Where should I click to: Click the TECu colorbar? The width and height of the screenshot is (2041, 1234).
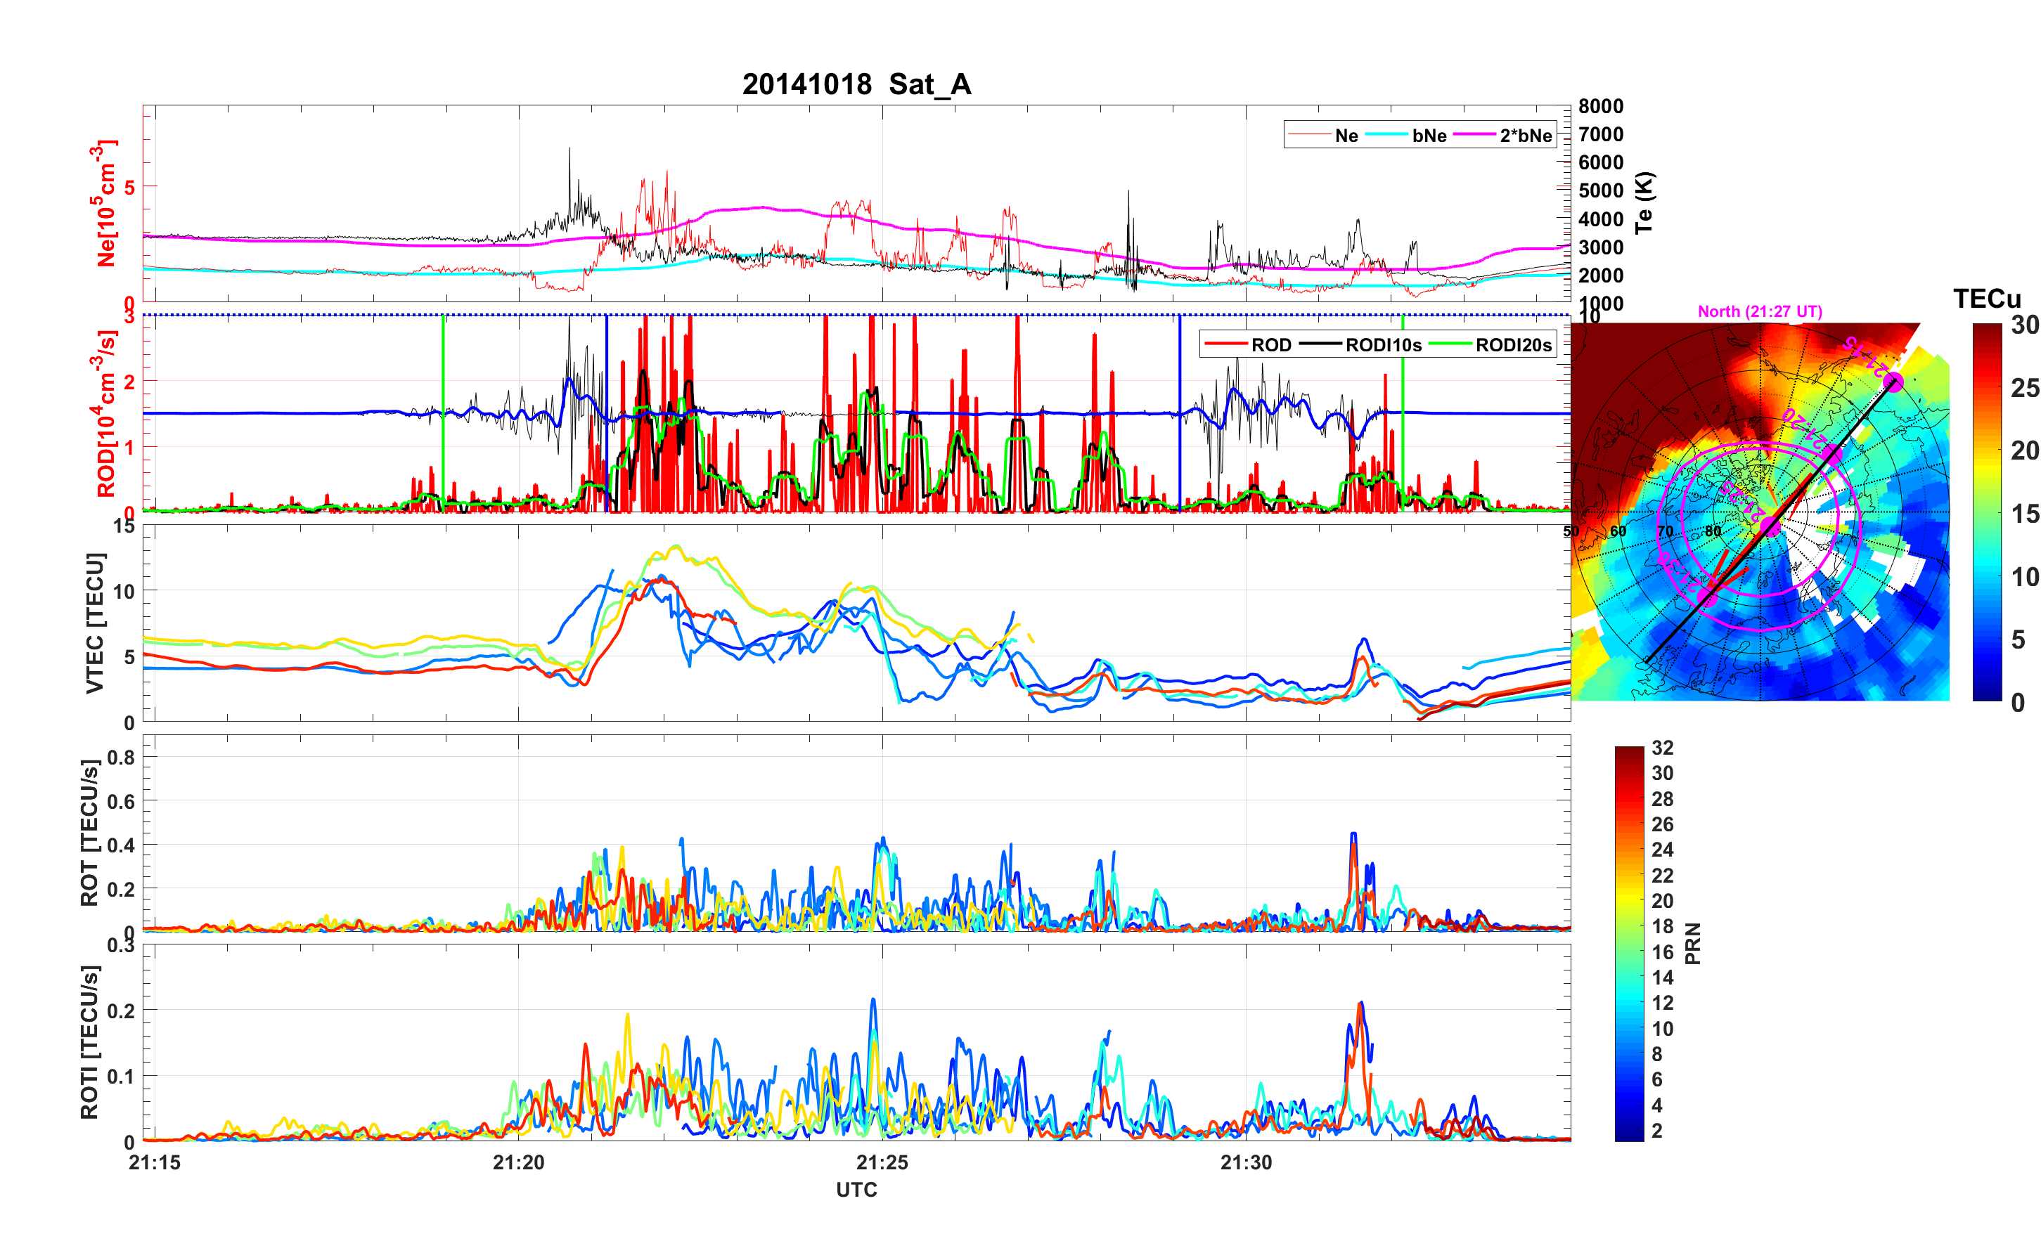click(1987, 512)
